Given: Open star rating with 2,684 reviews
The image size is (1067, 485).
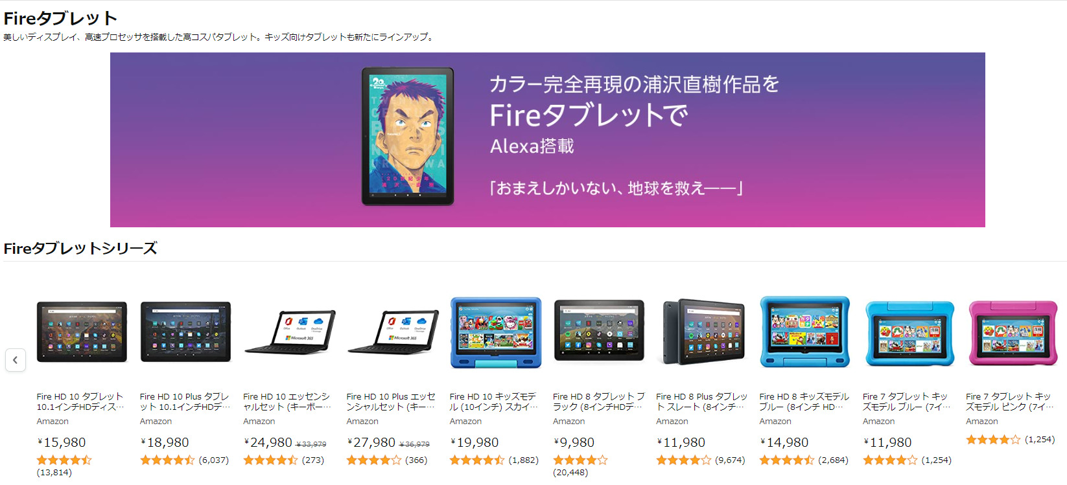Looking at the screenshot, I should (x=787, y=460).
